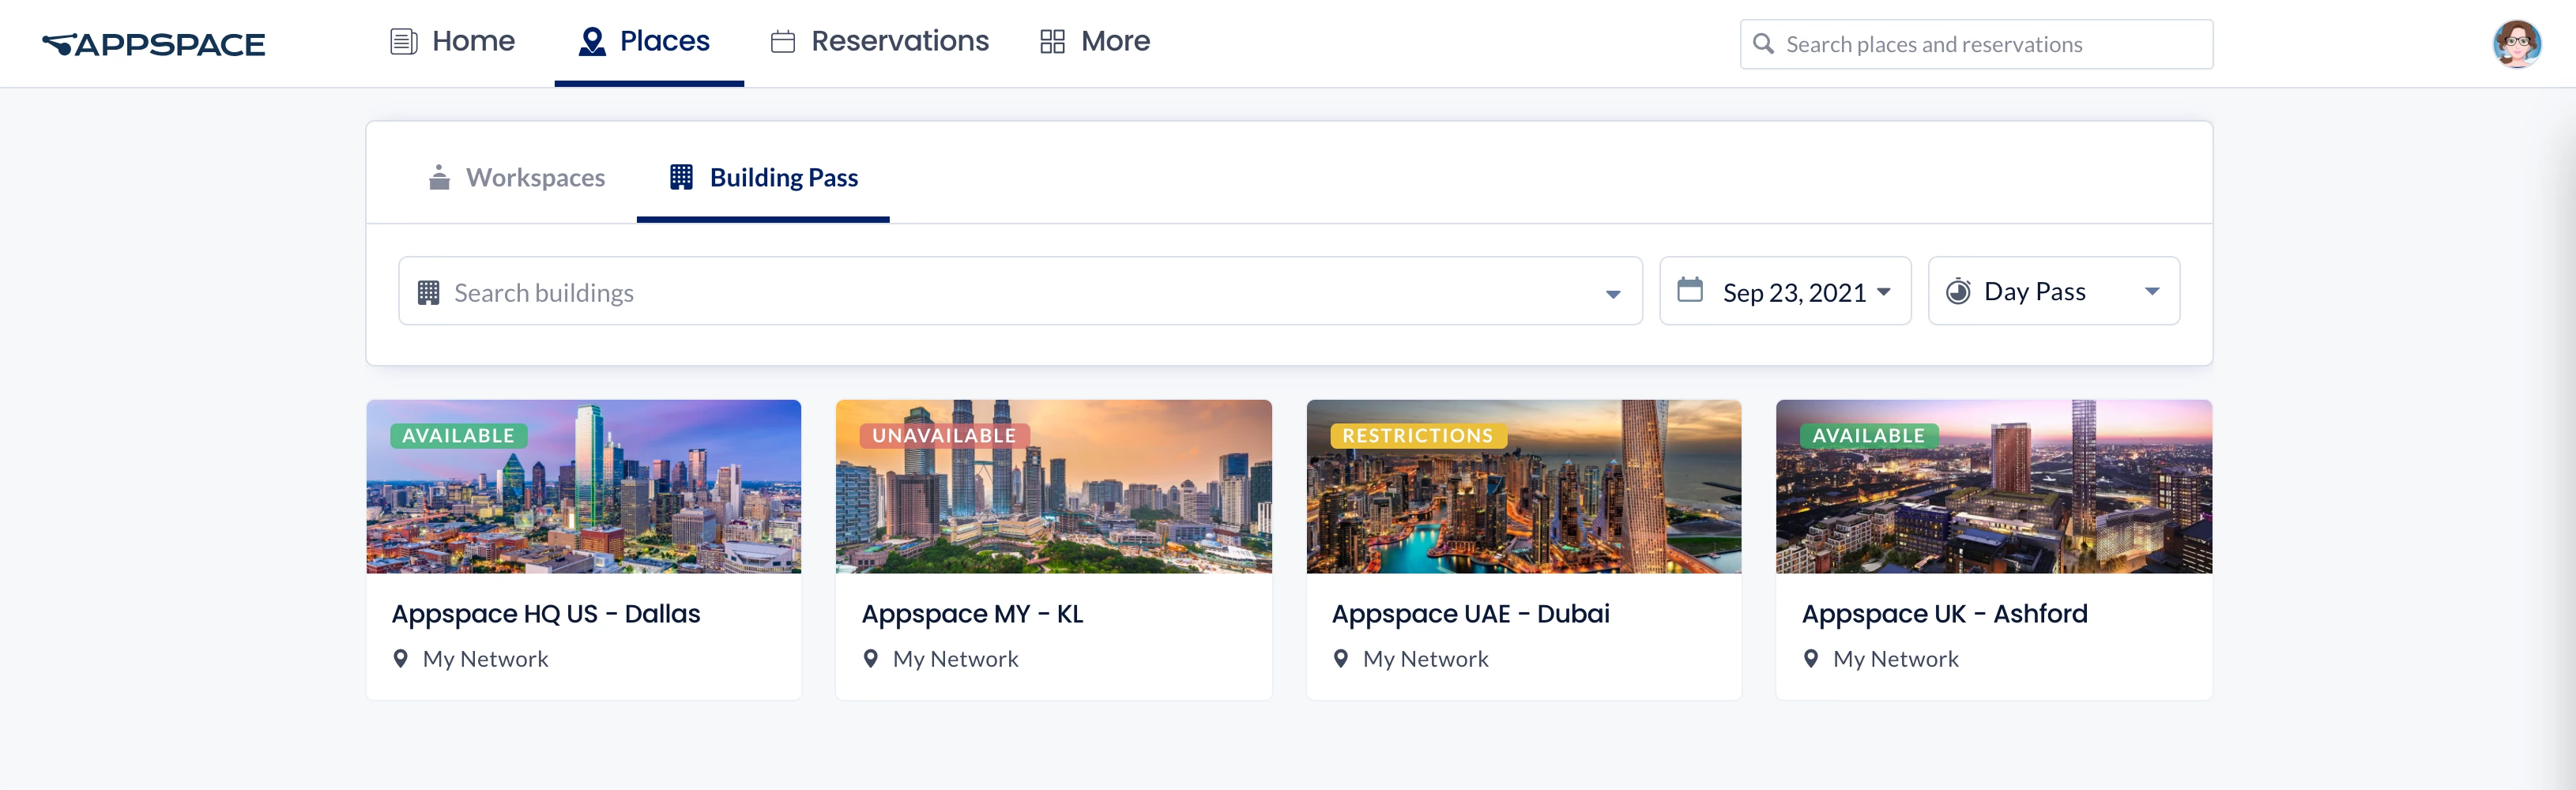2576x790 pixels.
Task: Click the AVAILABLE badge on Ashford card
Action: (1869, 436)
